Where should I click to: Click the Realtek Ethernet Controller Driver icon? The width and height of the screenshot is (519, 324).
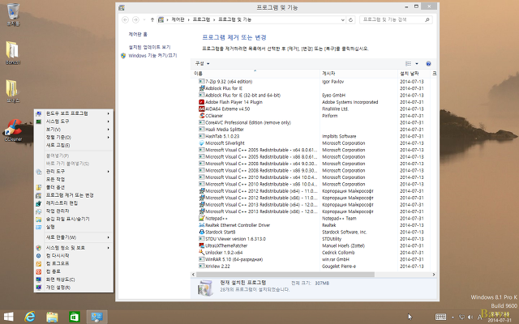202,225
